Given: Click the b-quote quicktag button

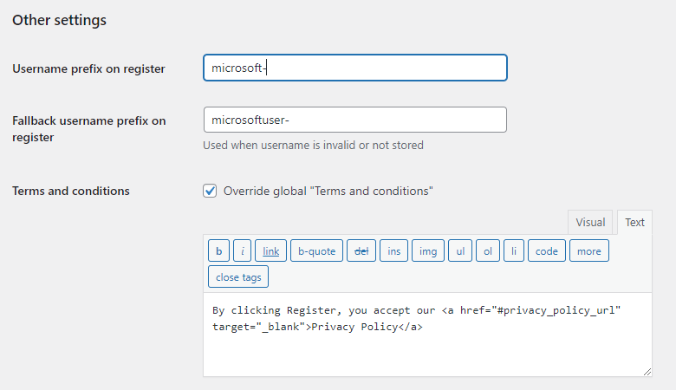Looking at the screenshot, I should pos(316,251).
